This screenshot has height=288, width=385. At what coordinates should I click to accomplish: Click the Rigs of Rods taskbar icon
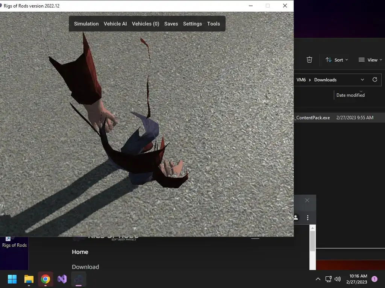point(79,279)
